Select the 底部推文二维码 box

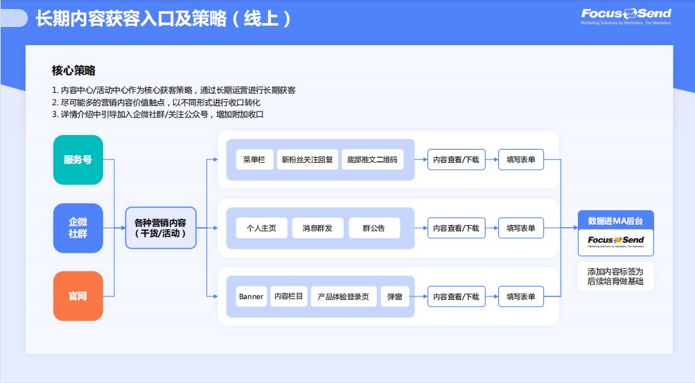coord(371,160)
